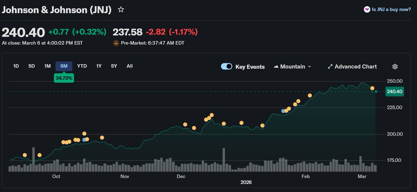Click the blue key event marker in mid-October
Screen dimensions: 417x192
[84, 139]
